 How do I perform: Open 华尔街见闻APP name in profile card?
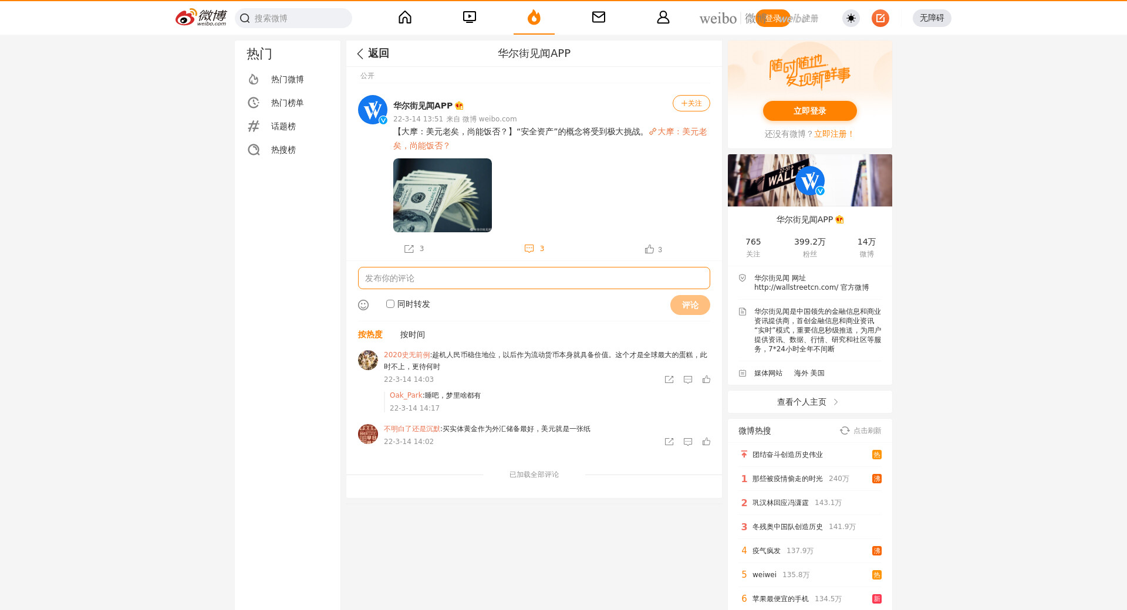click(805, 219)
